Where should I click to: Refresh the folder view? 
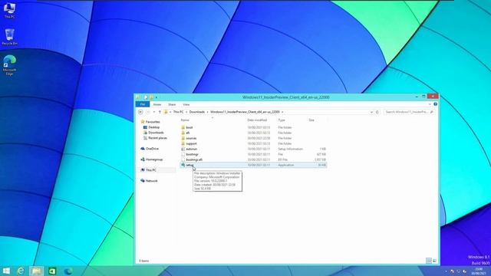coord(377,112)
